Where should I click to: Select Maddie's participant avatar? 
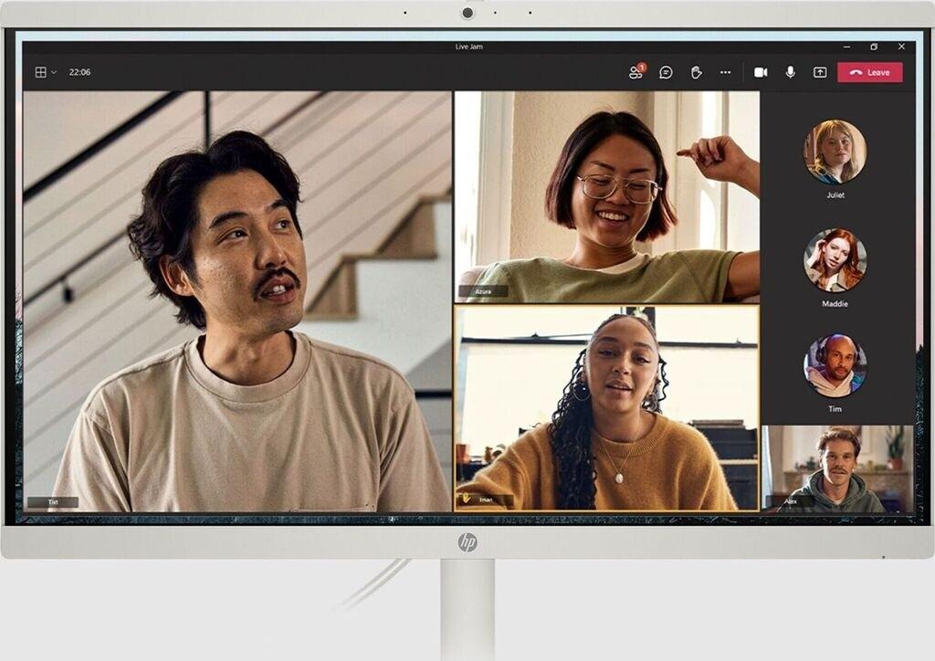click(835, 260)
